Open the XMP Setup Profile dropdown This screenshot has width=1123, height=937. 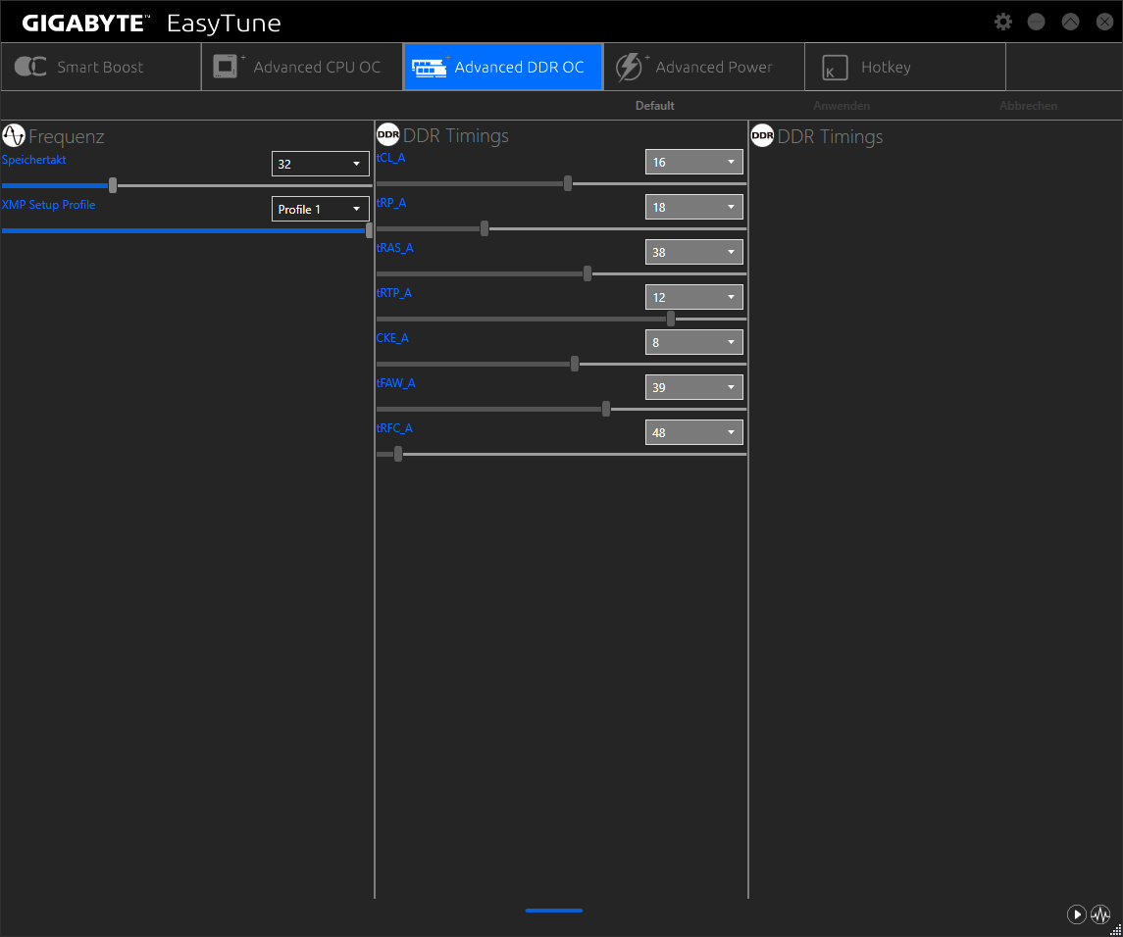click(x=320, y=209)
